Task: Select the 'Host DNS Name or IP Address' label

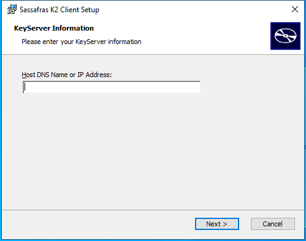Action: pos(67,75)
